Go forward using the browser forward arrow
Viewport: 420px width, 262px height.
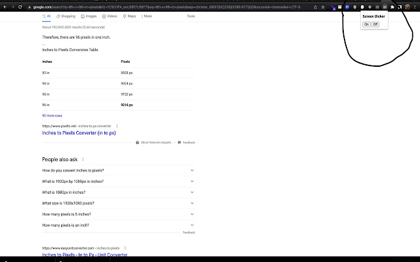click(x=12, y=7)
